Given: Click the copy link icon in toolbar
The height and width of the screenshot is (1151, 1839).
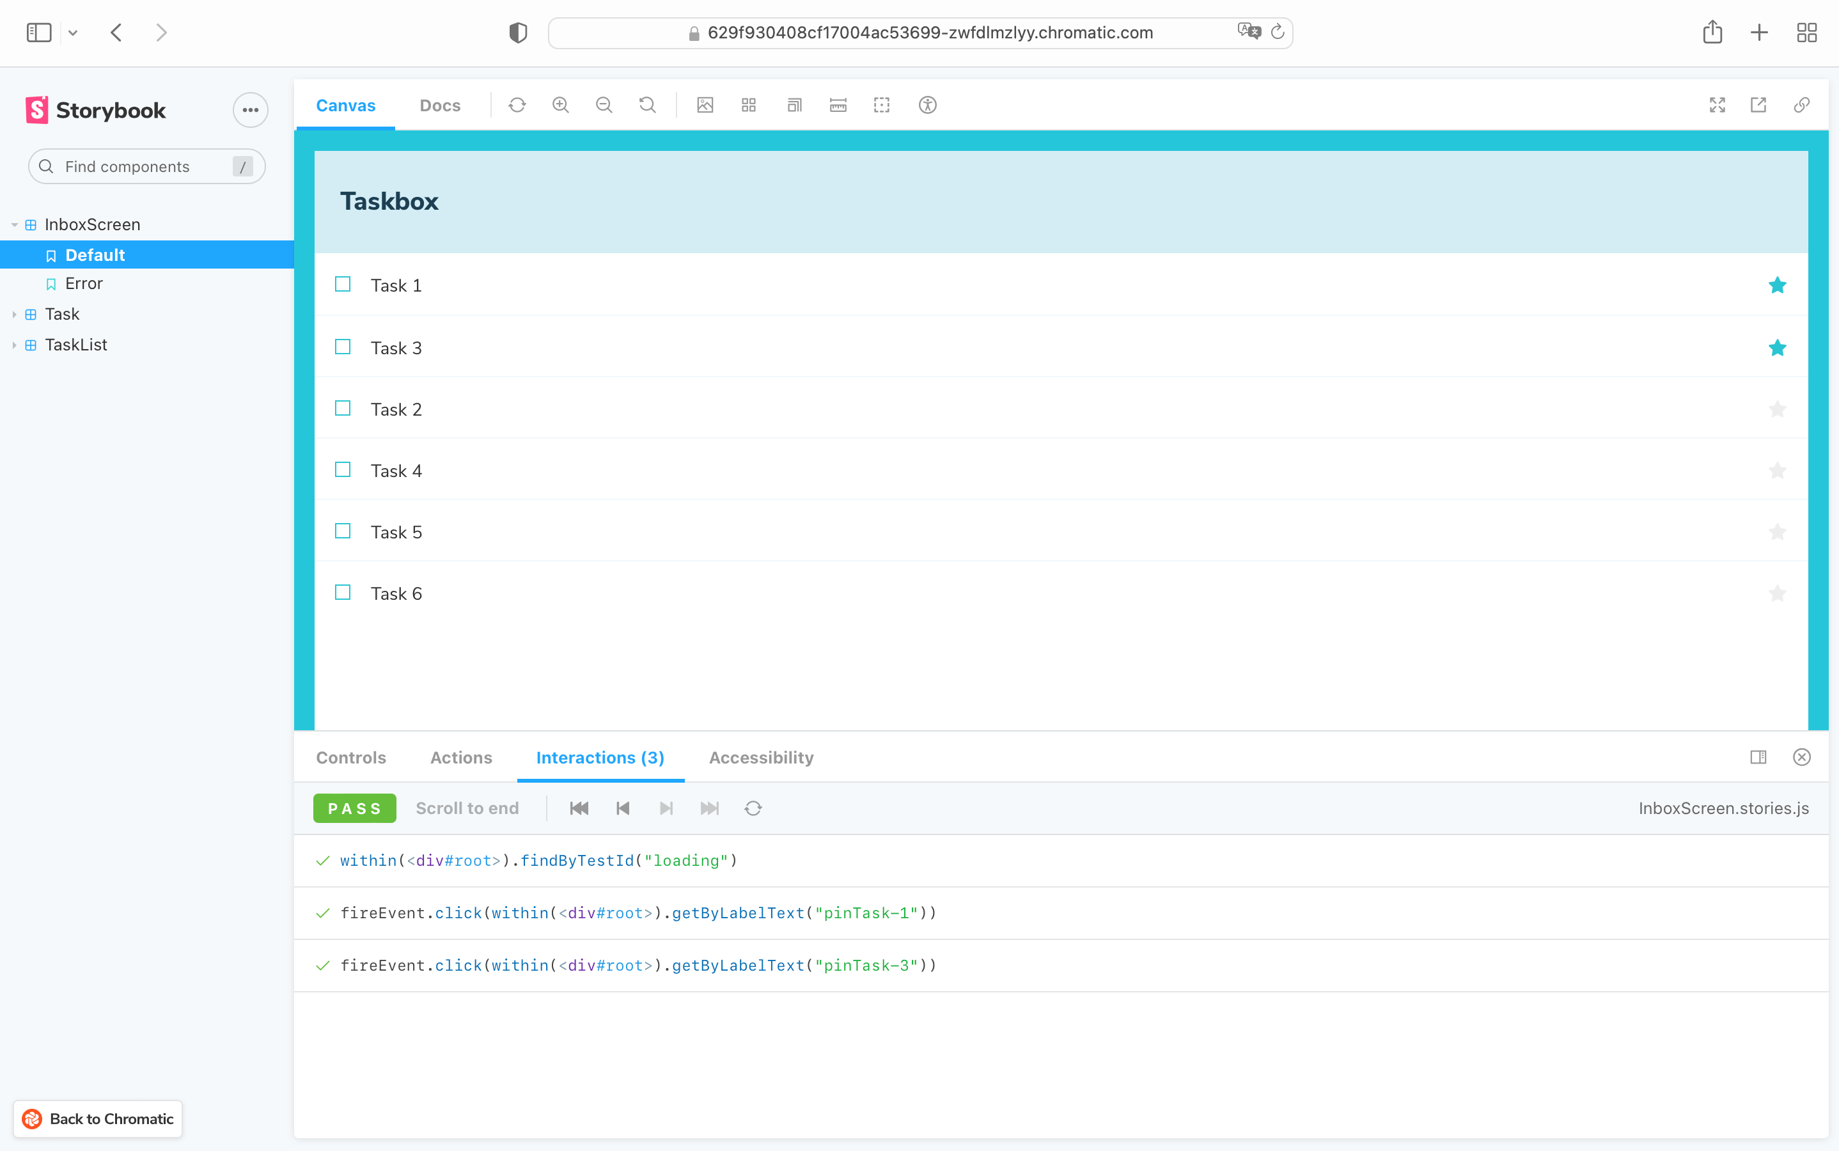Looking at the screenshot, I should coord(1801,105).
